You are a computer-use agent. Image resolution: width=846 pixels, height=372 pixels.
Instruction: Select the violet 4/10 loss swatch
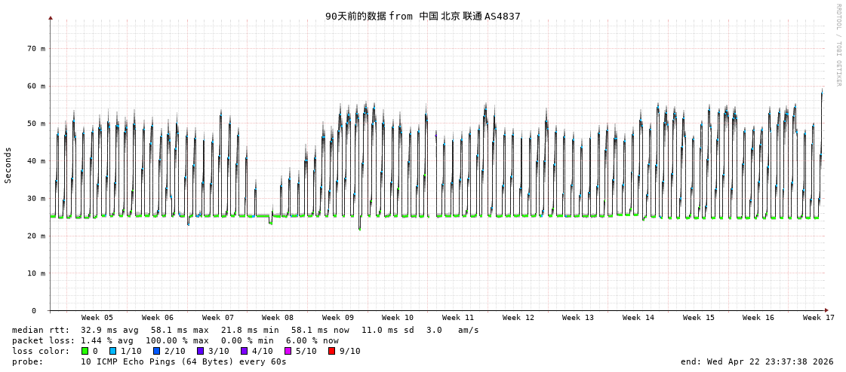point(244,351)
